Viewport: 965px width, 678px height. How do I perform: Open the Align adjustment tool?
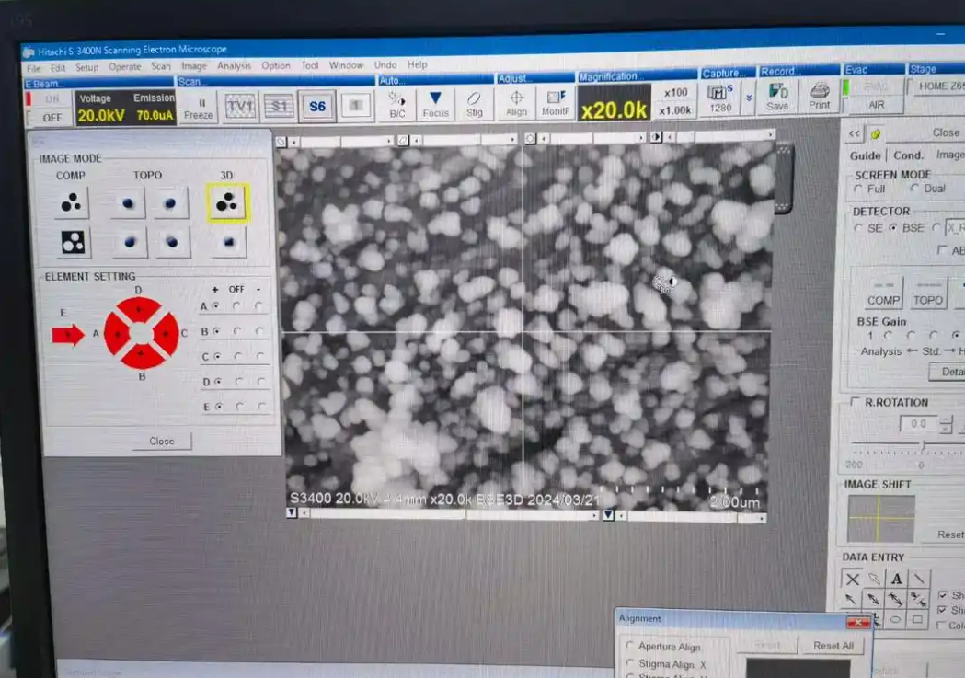point(516,105)
